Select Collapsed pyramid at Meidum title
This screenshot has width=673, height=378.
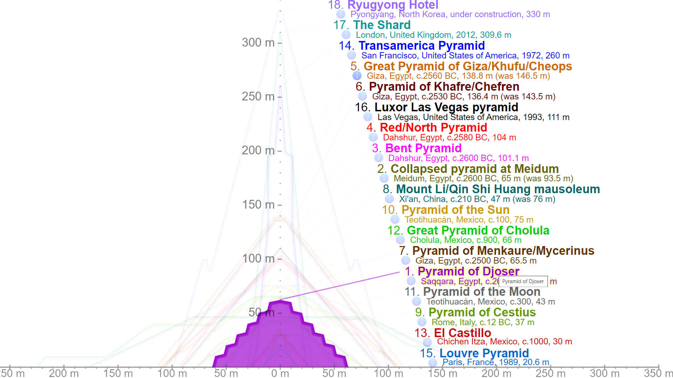(475, 169)
